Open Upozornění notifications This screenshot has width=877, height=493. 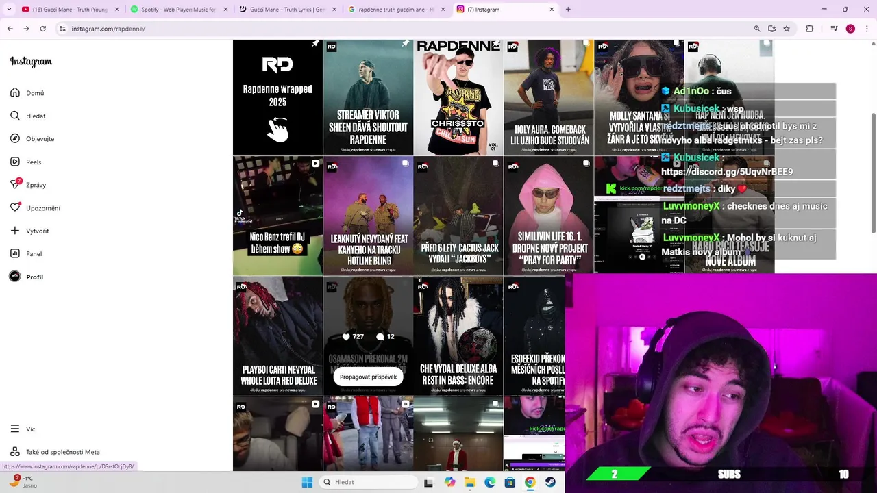point(35,207)
